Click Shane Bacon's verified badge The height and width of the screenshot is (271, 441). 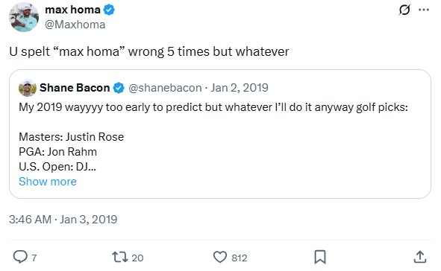click(x=119, y=88)
